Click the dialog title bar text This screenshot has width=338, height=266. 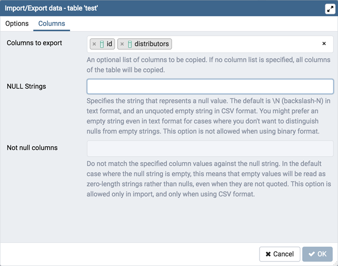[51, 8]
